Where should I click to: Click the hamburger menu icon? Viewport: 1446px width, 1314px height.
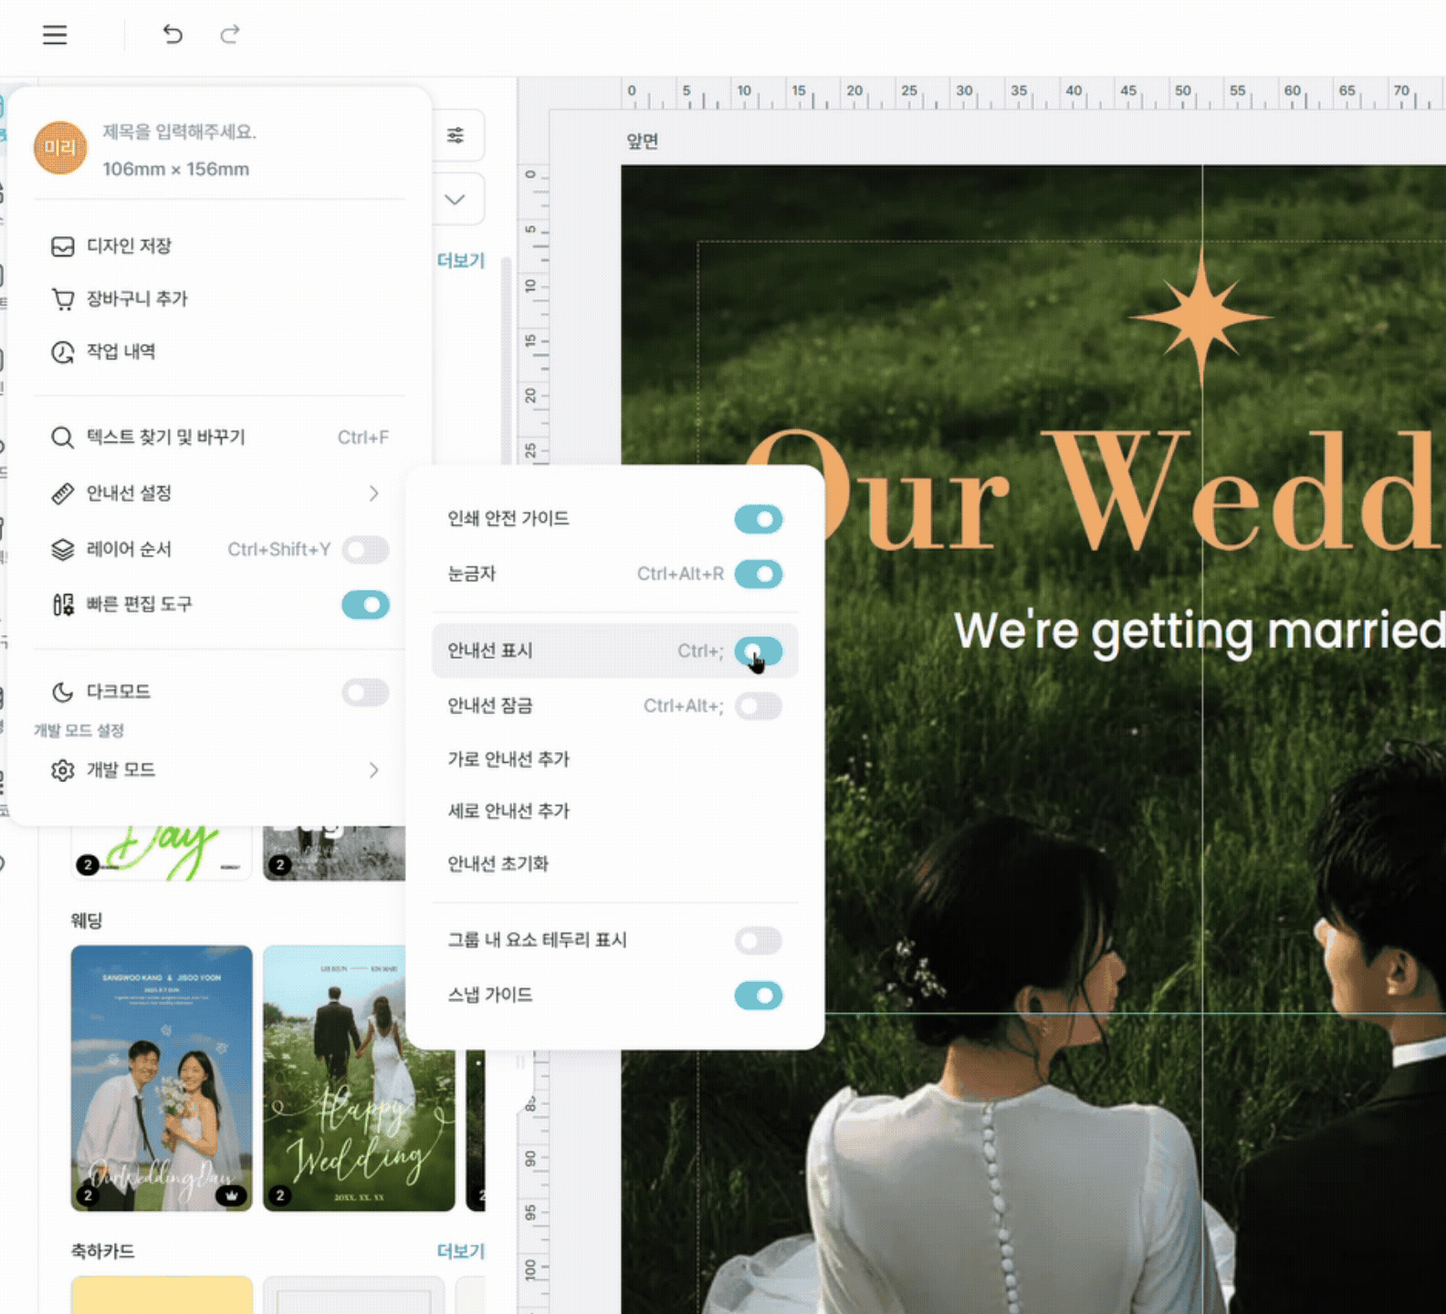pyautogui.click(x=55, y=35)
